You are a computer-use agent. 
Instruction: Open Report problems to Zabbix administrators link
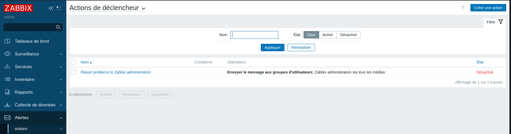coord(116,72)
